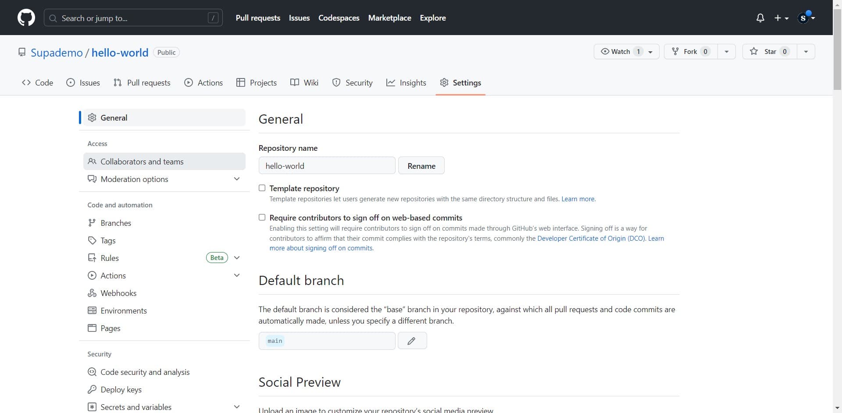Expand the Moderation options section
The height and width of the screenshot is (413, 842).
(x=236, y=179)
